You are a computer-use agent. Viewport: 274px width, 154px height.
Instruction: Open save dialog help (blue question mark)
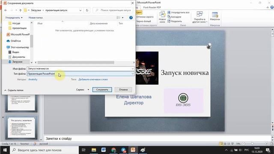[x=131, y=18]
